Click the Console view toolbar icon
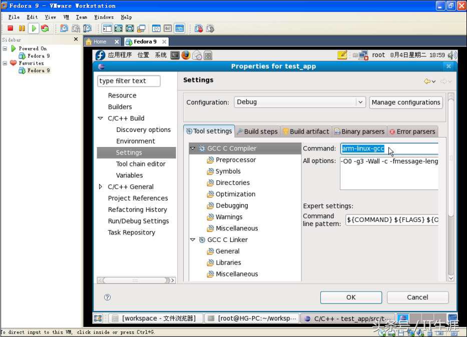The image size is (467, 337). coord(180,28)
